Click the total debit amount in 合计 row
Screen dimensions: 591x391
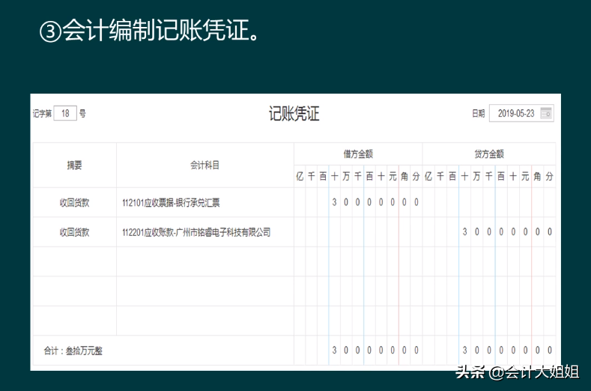(x=358, y=351)
